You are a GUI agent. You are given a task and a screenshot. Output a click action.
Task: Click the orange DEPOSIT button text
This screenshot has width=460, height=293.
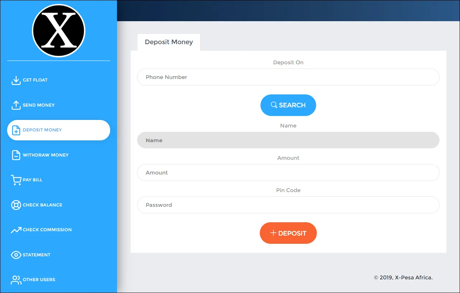click(x=292, y=233)
